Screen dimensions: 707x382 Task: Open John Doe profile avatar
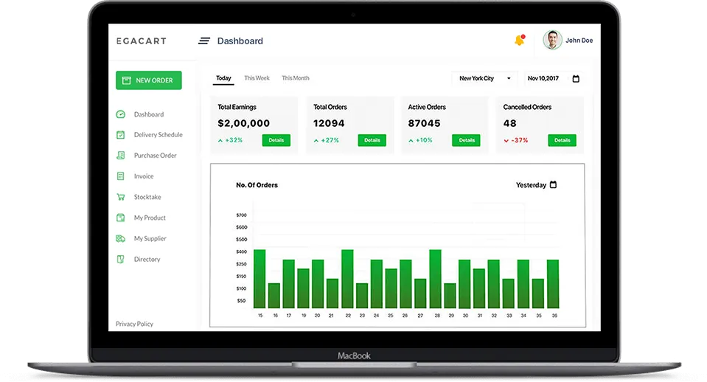pyautogui.click(x=552, y=40)
